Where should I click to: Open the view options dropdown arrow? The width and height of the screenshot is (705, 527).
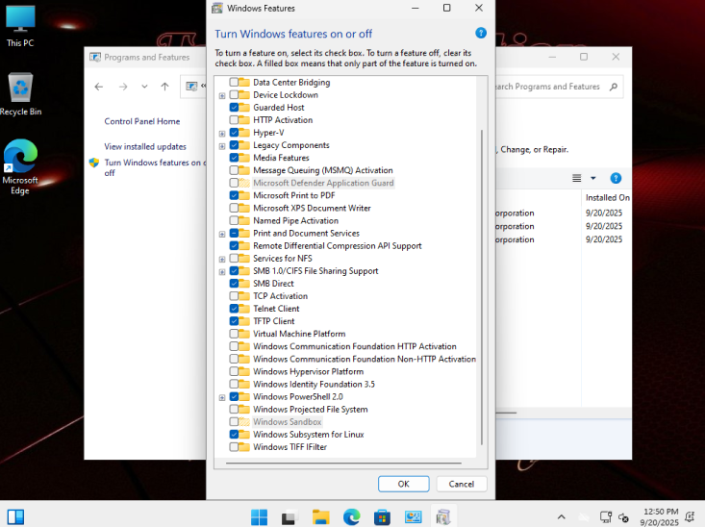click(x=593, y=178)
